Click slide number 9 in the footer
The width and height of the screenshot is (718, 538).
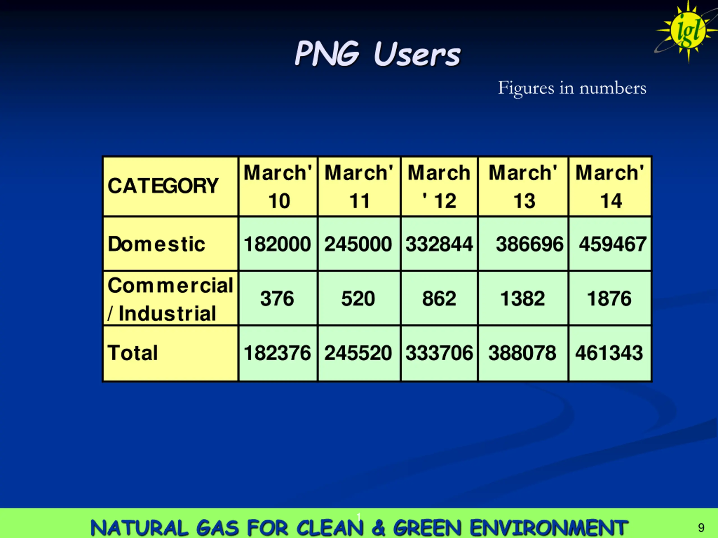coord(701,528)
